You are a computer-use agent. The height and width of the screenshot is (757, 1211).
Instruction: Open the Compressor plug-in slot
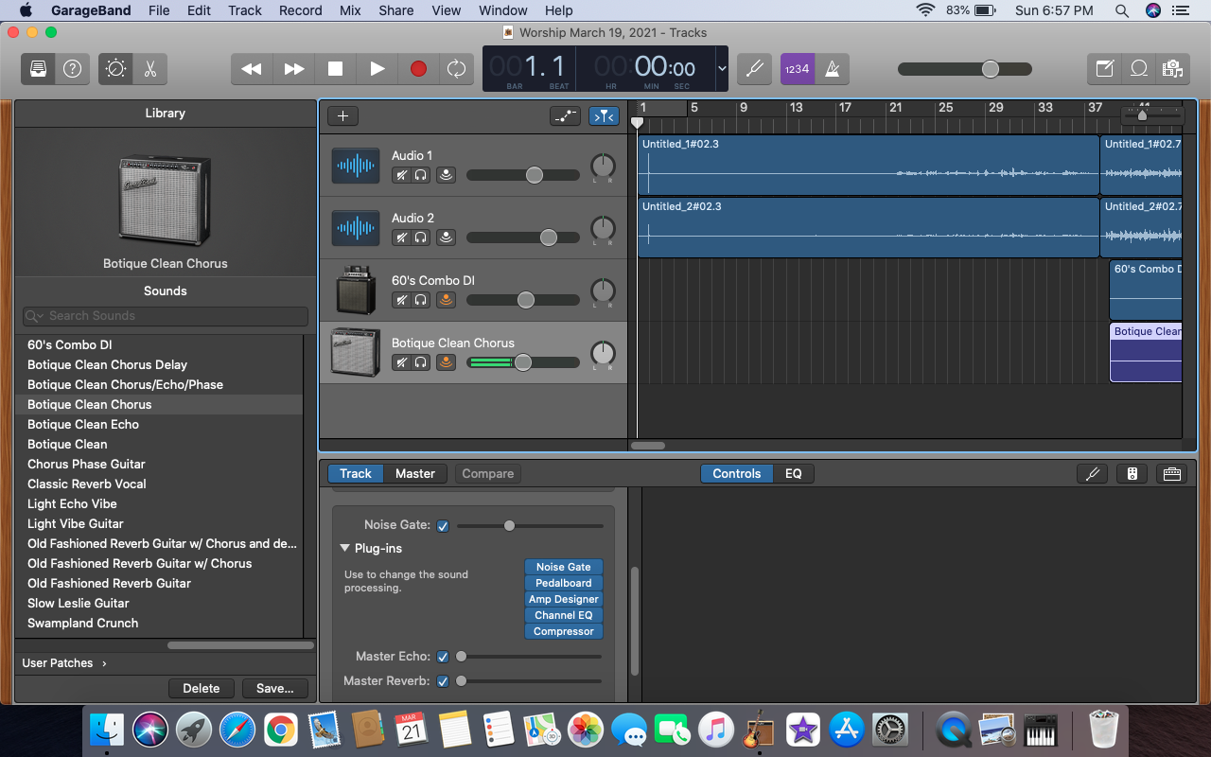coord(564,631)
